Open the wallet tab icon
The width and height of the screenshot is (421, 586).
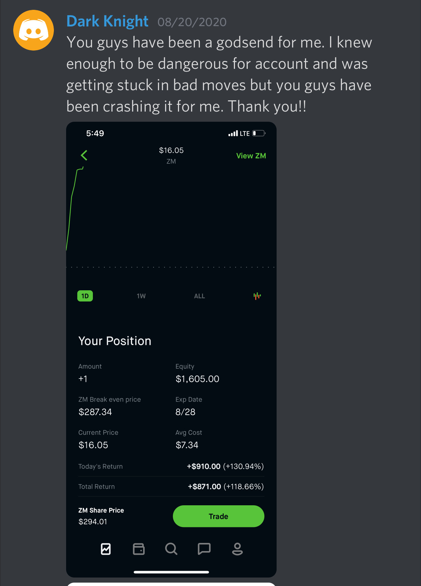click(139, 549)
